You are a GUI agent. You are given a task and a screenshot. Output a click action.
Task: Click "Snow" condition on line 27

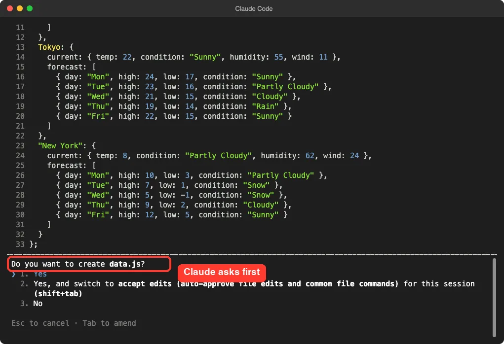tap(256, 185)
